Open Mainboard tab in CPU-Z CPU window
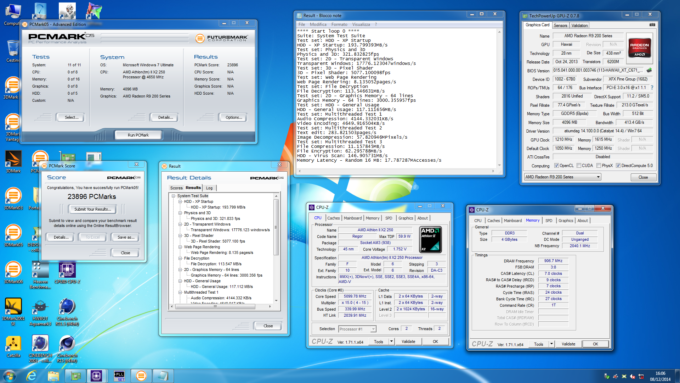 tap(353, 218)
